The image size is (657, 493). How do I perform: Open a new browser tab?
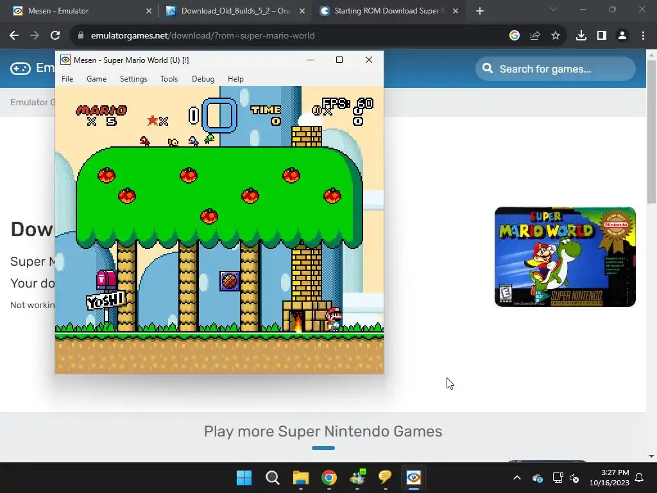pyautogui.click(x=480, y=11)
